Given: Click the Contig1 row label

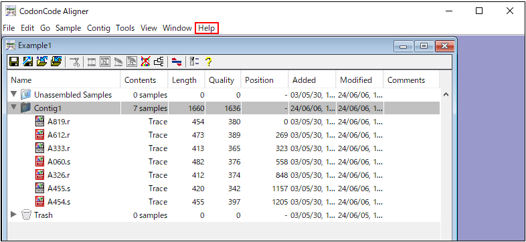Looking at the screenshot, I should (48, 108).
